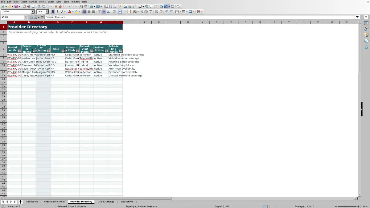This screenshot has width=370, height=208.
Task: Add a new sheet with plus icon
Action: tap(20, 202)
